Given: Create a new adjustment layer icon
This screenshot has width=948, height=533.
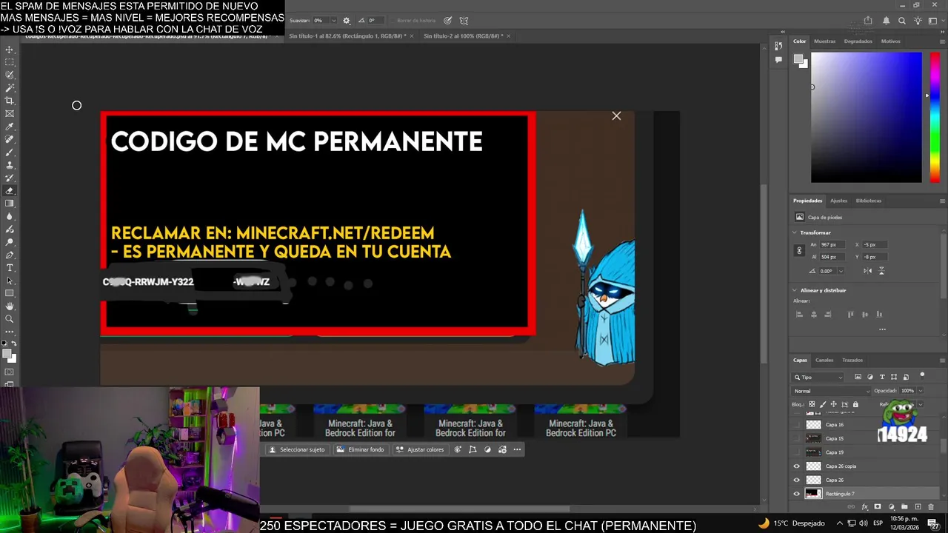Looking at the screenshot, I should click(x=891, y=507).
